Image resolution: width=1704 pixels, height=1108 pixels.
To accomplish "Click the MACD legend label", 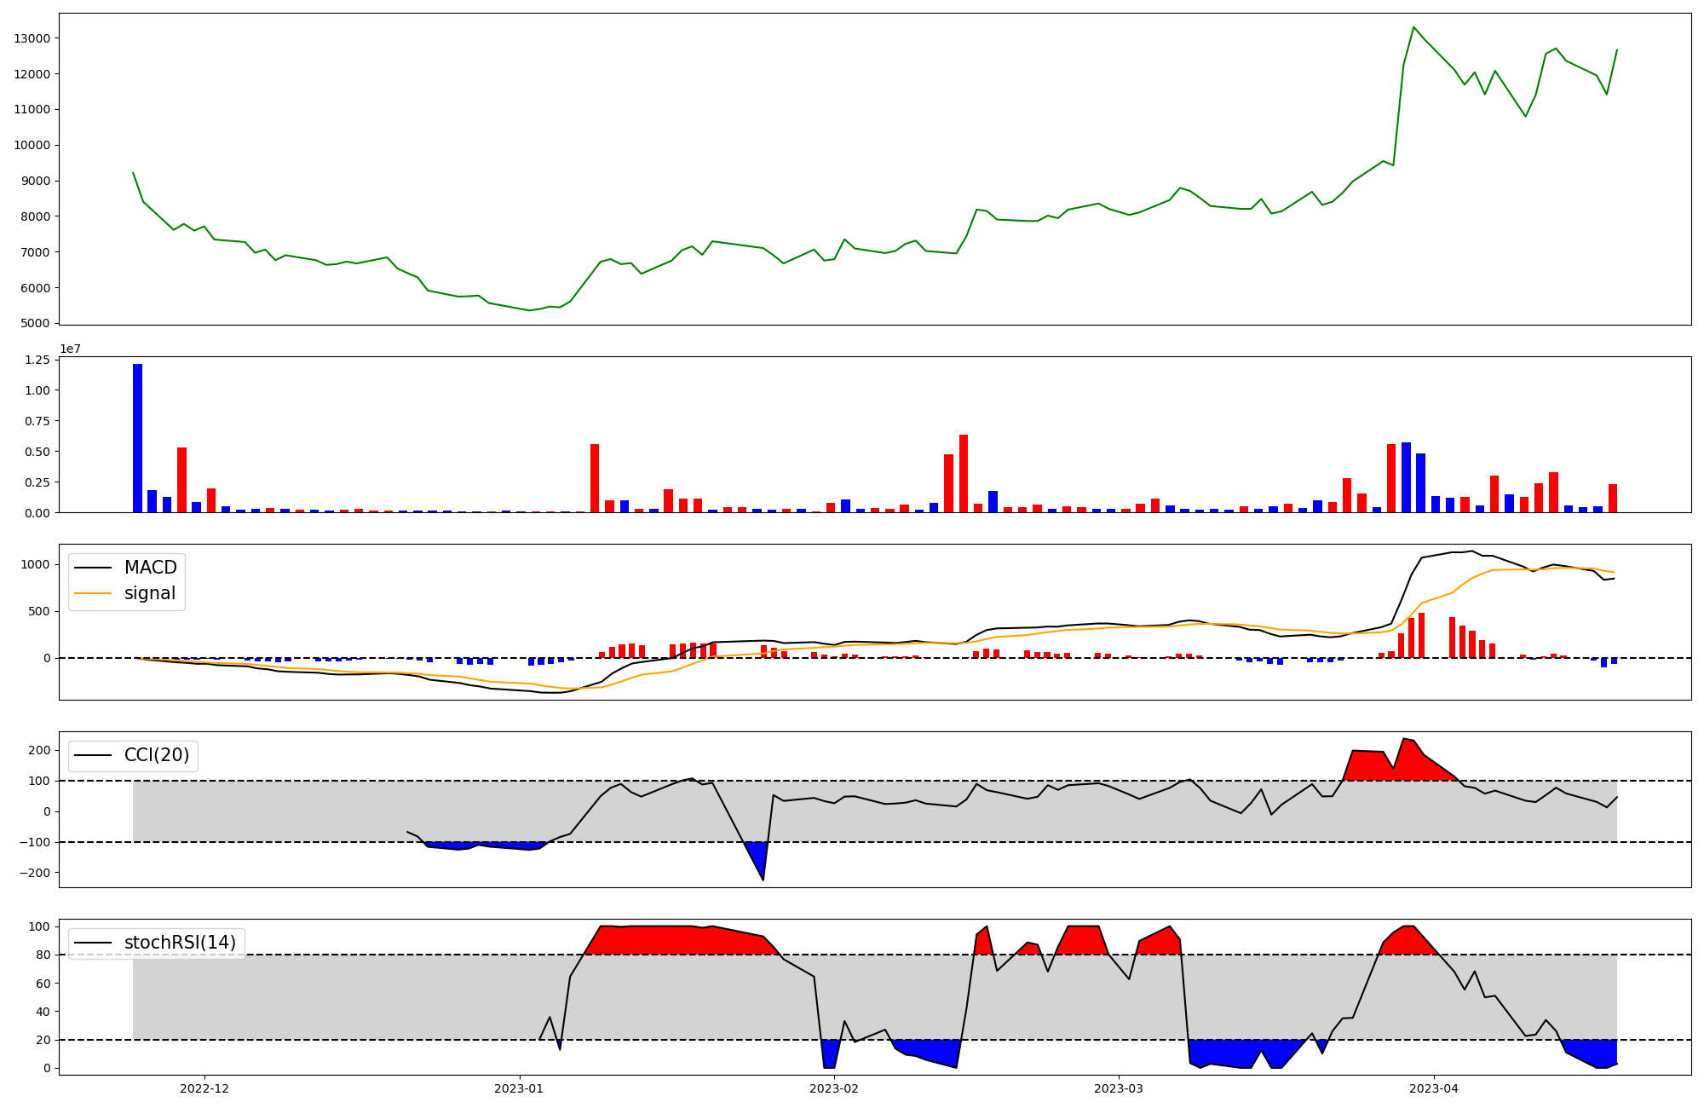I will [x=150, y=568].
